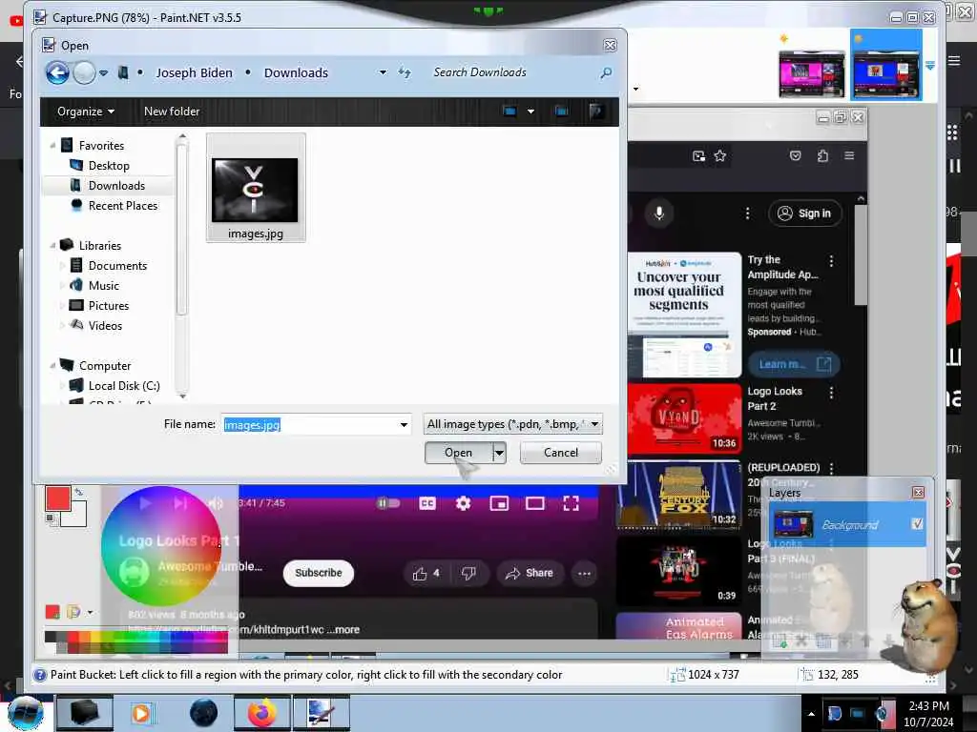Open the image list dropdown arrow

click(929, 66)
